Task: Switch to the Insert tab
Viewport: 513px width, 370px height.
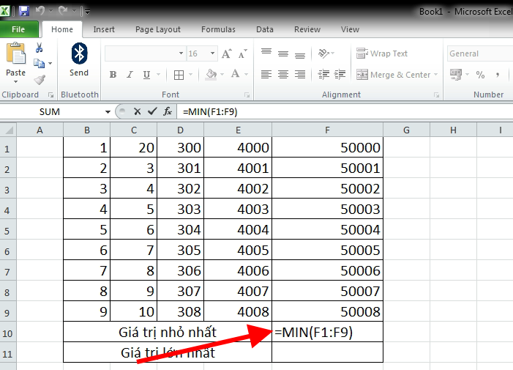Action: (104, 29)
